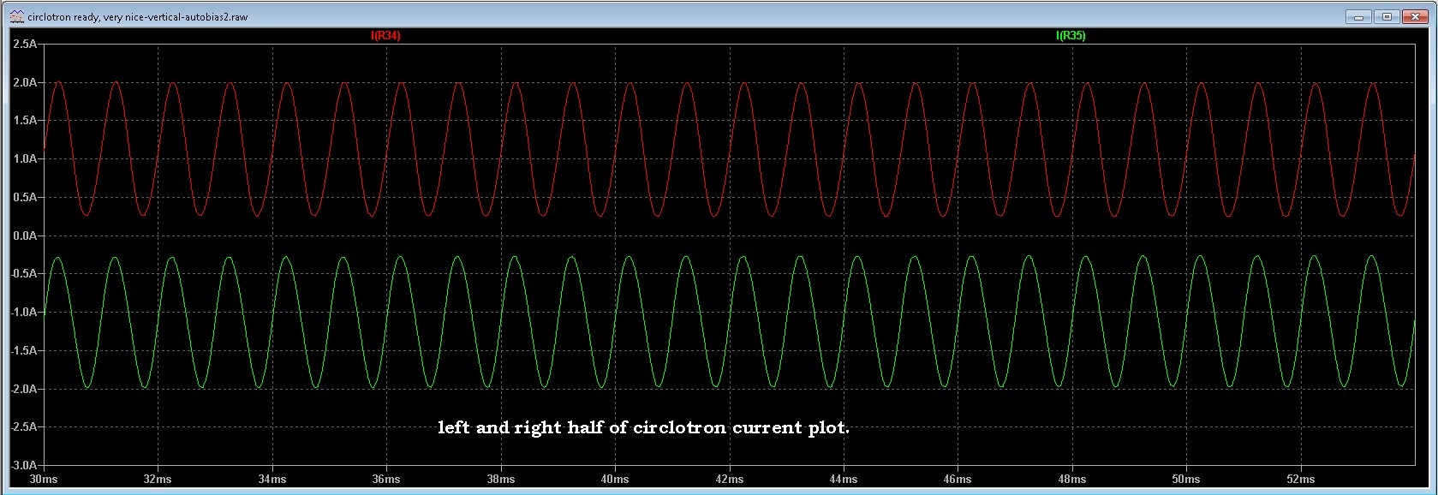Click the 36ms time axis label

click(x=386, y=479)
